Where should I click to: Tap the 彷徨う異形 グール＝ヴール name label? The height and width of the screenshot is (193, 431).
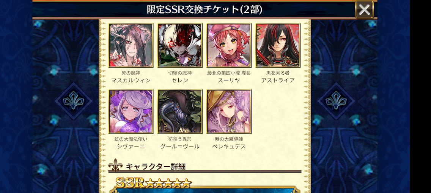coord(180,143)
